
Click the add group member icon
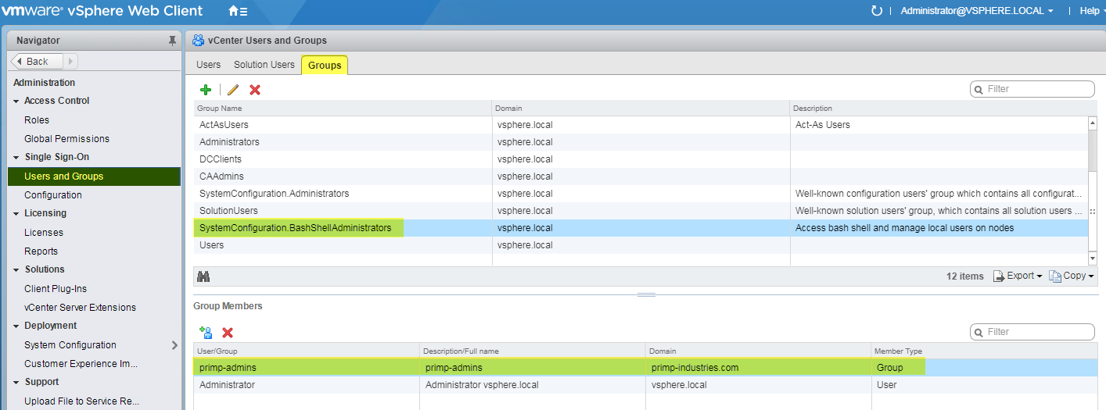pyautogui.click(x=206, y=332)
